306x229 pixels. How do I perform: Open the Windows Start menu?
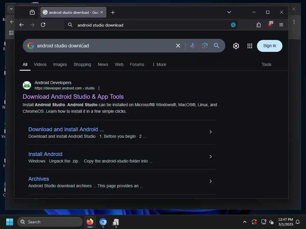(10, 222)
